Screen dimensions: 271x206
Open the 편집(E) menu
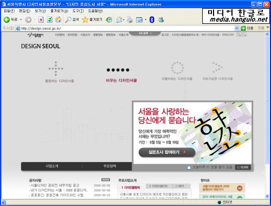pos(25,11)
